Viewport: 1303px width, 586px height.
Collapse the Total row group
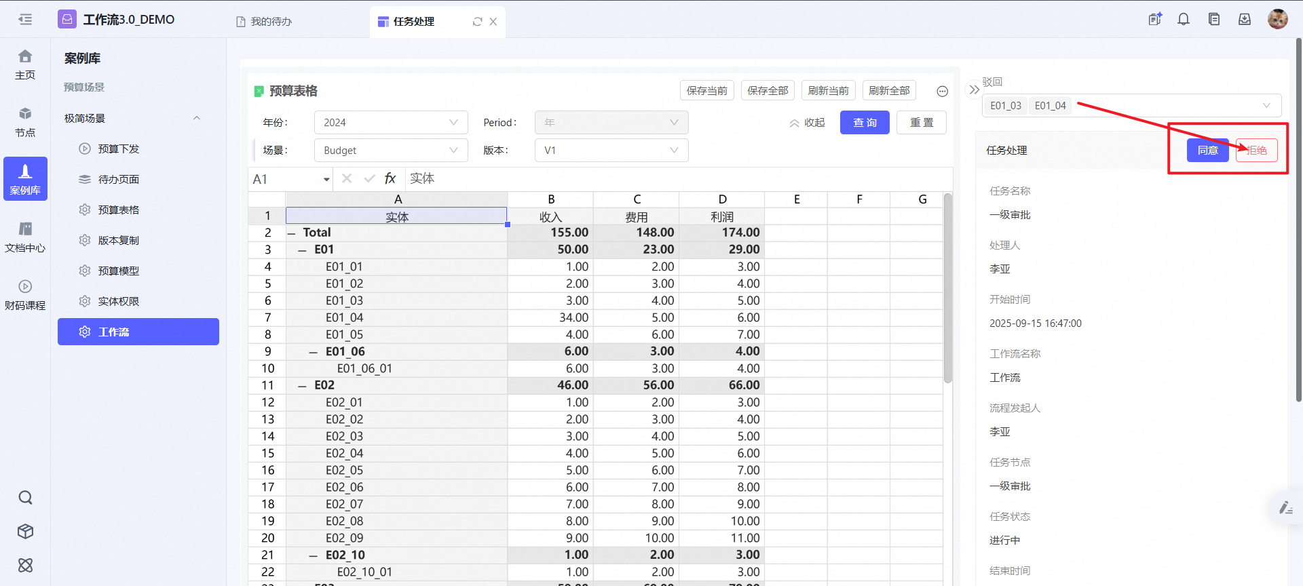[x=291, y=233]
